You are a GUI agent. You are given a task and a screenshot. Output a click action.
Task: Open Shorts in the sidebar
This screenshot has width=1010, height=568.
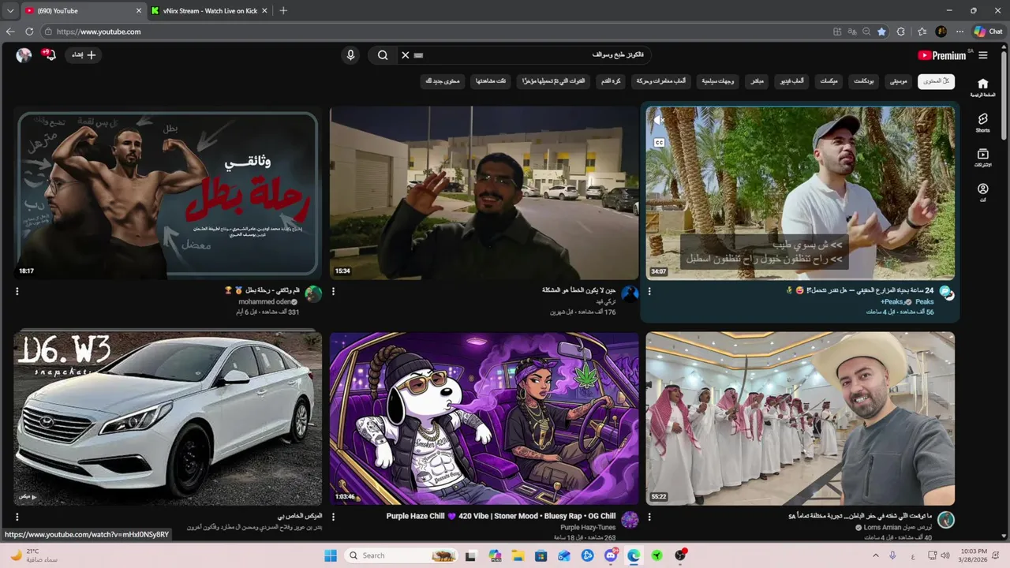[x=982, y=122]
